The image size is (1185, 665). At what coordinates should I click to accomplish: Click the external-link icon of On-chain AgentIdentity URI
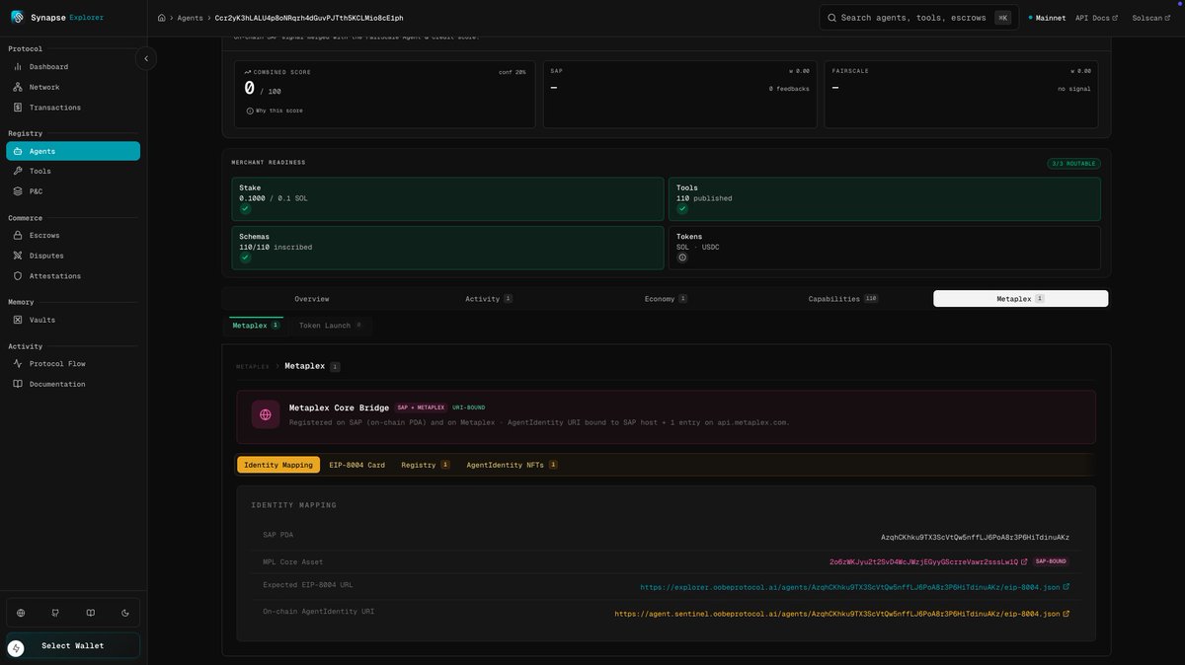point(1066,614)
